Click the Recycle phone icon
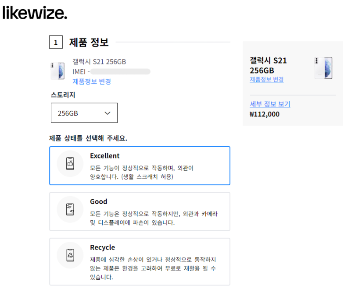The image size is (351, 296). click(x=70, y=255)
